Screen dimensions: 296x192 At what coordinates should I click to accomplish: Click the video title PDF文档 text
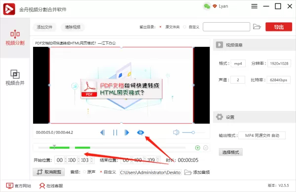pos(75,43)
